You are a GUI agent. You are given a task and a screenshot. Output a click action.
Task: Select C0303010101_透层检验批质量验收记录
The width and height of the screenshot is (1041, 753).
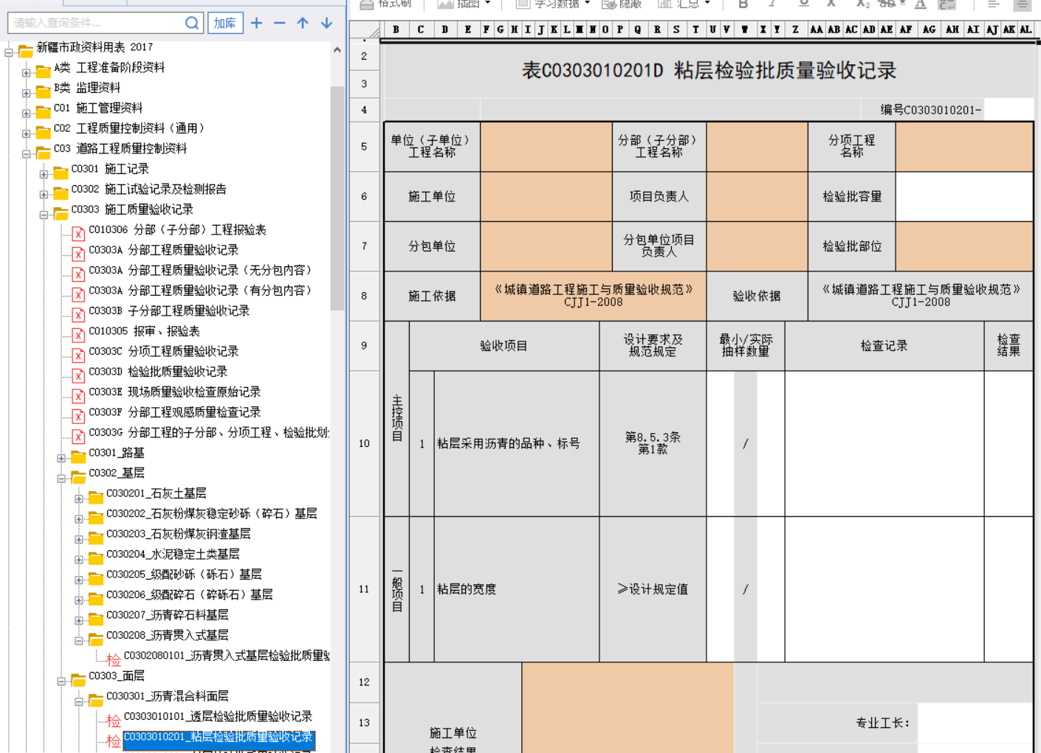[218, 716]
